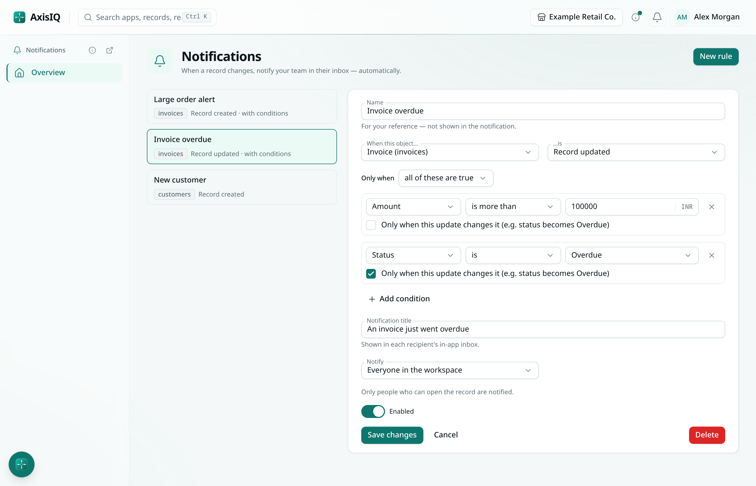
Task: Open the Status field dropdown
Action: [x=413, y=255]
